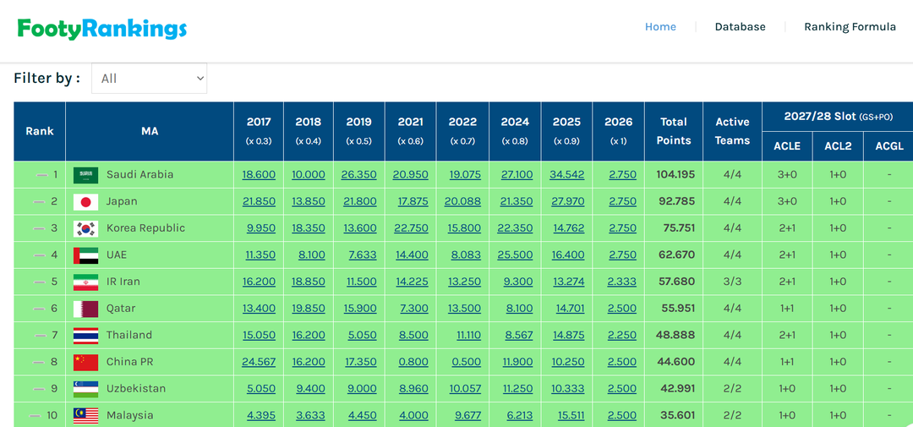913x427 pixels.
Task: Open Japan's 2017 points 21.850
Action: tap(259, 202)
